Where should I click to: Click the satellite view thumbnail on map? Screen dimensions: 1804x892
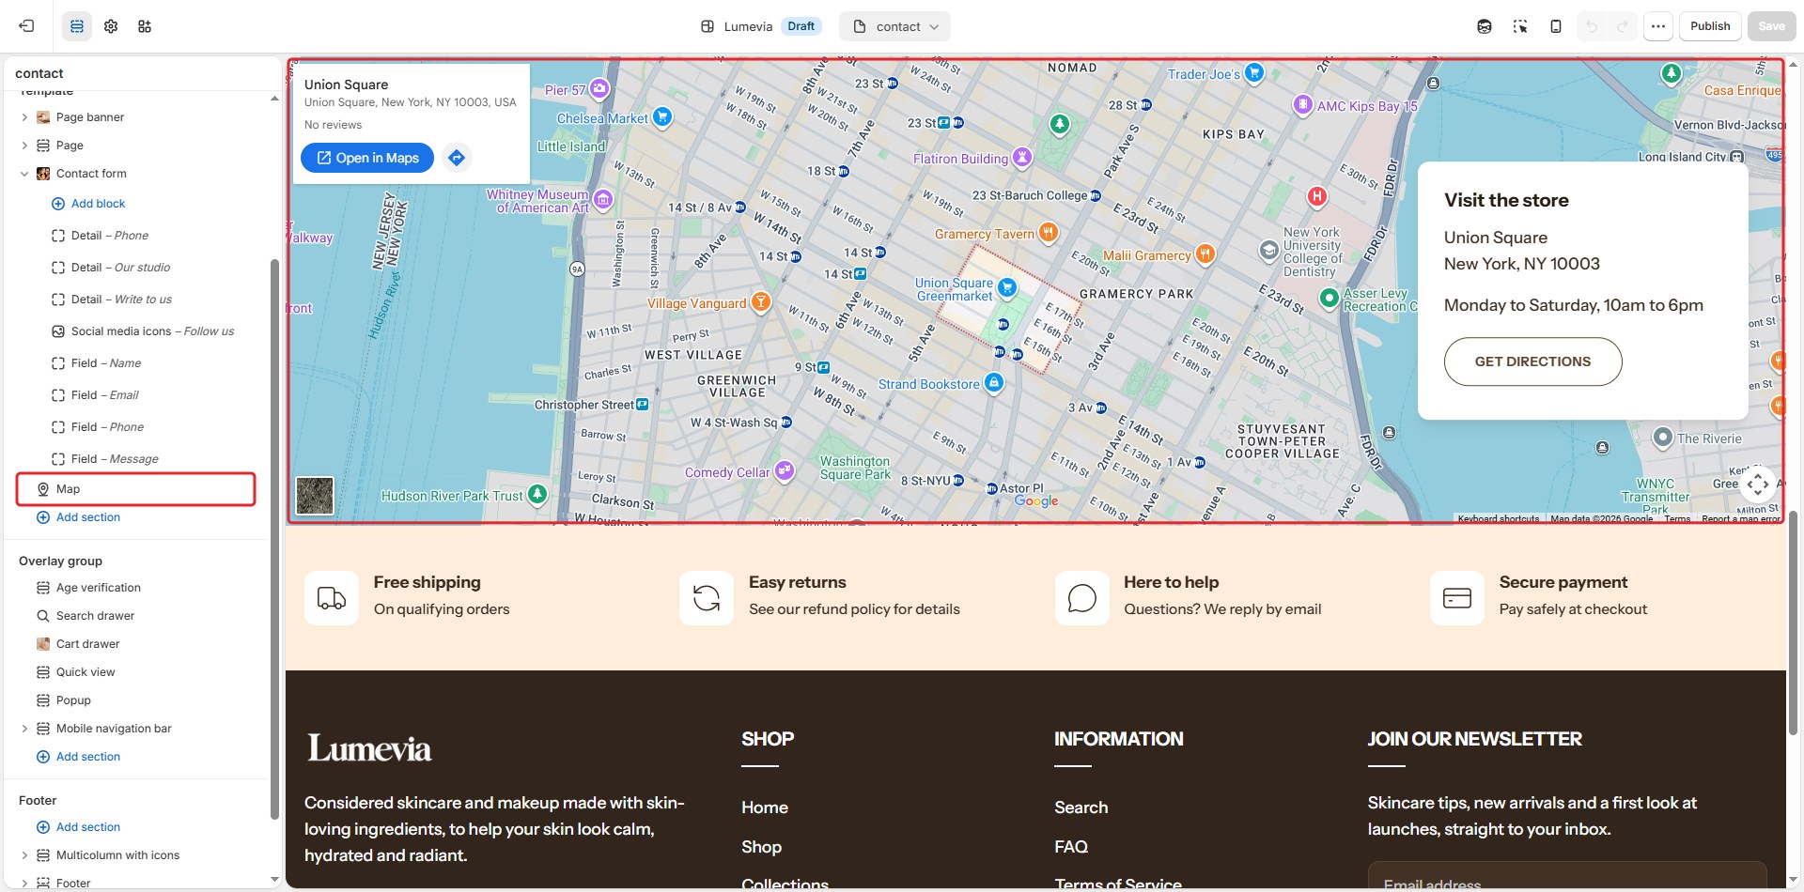click(315, 495)
